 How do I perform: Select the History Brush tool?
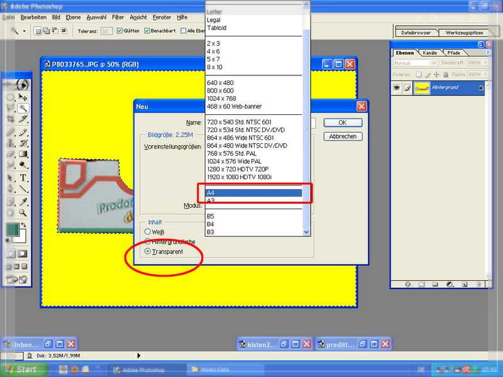[23, 143]
